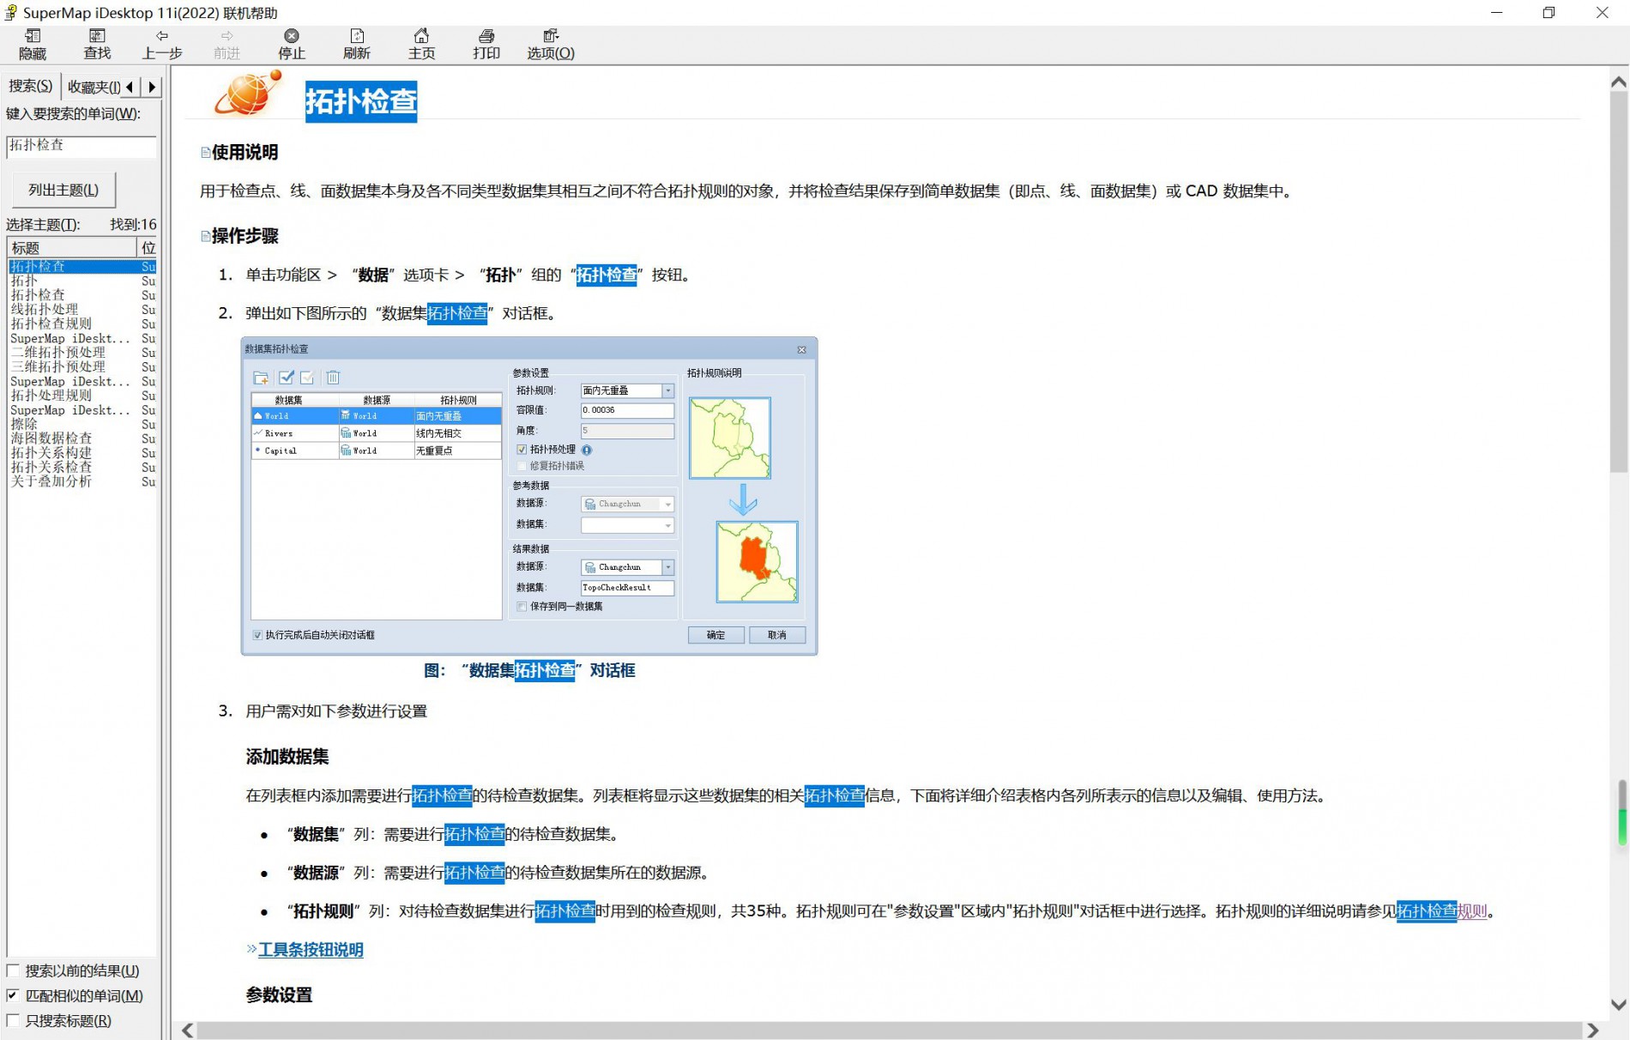
Task: Click the trash delete icon in dialog image
Action: click(333, 378)
